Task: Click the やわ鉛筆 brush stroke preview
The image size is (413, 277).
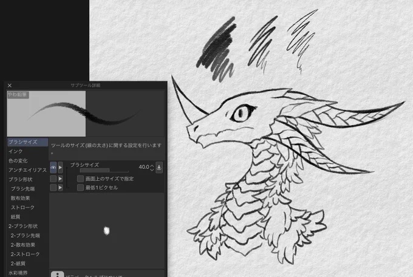Action: coord(86,114)
